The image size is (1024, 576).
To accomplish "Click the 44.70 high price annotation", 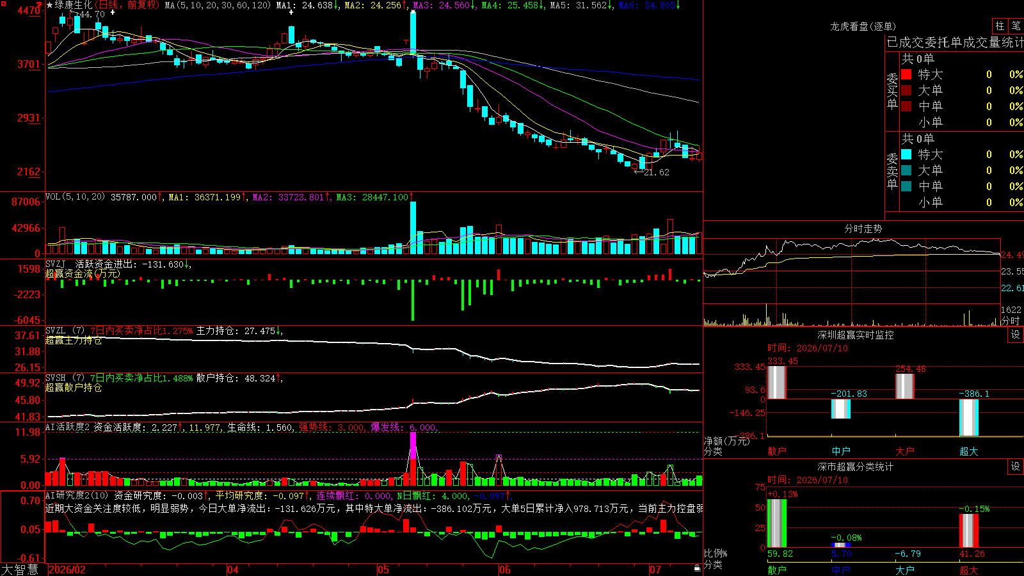I will 92,14.
